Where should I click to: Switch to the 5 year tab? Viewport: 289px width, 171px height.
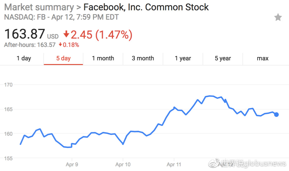[223, 58]
